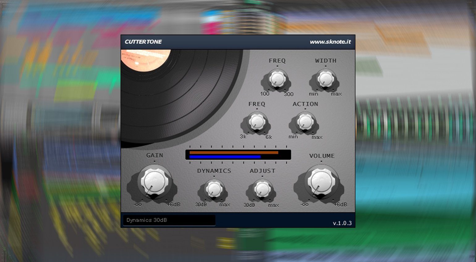Click the CUTTERTONE plugin title
Image resolution: width=476 pixels, height=262 pixels.
(143, 42)
